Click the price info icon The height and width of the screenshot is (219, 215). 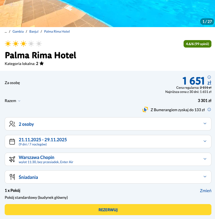pyautogui.click(x=209, y=77)
